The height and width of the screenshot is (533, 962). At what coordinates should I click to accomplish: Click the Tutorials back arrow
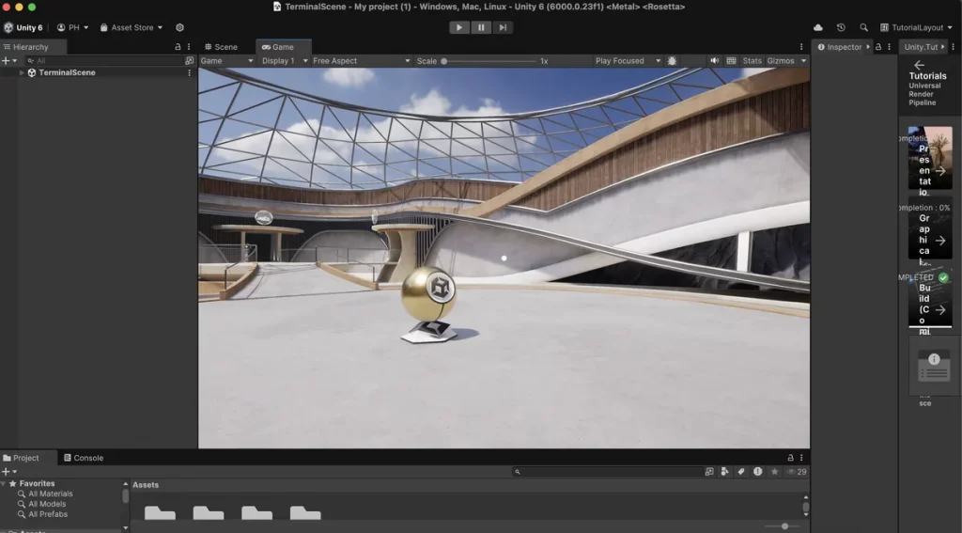[x=919, y=65]
